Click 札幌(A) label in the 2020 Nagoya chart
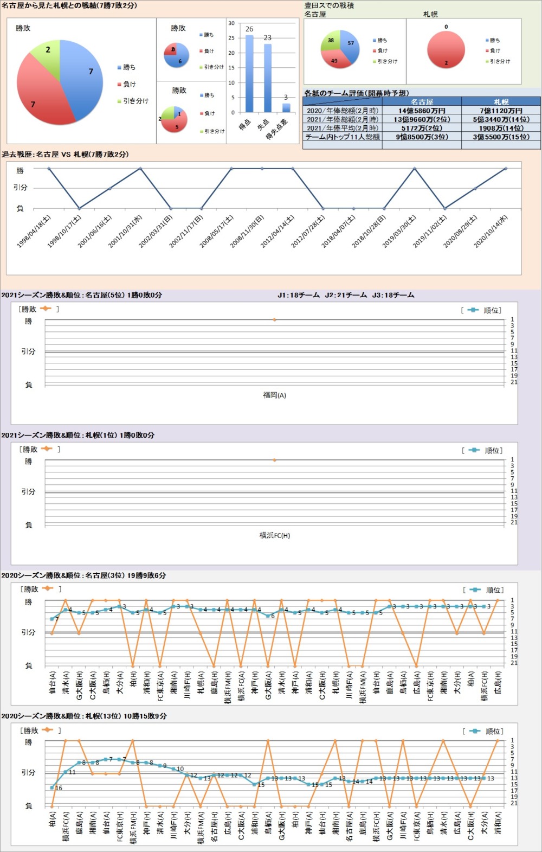This screenshot has width=542, height=852. 201,683
